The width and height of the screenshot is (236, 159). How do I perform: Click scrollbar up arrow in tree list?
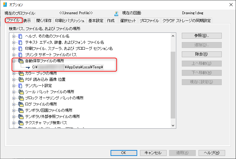click(173, 36)
